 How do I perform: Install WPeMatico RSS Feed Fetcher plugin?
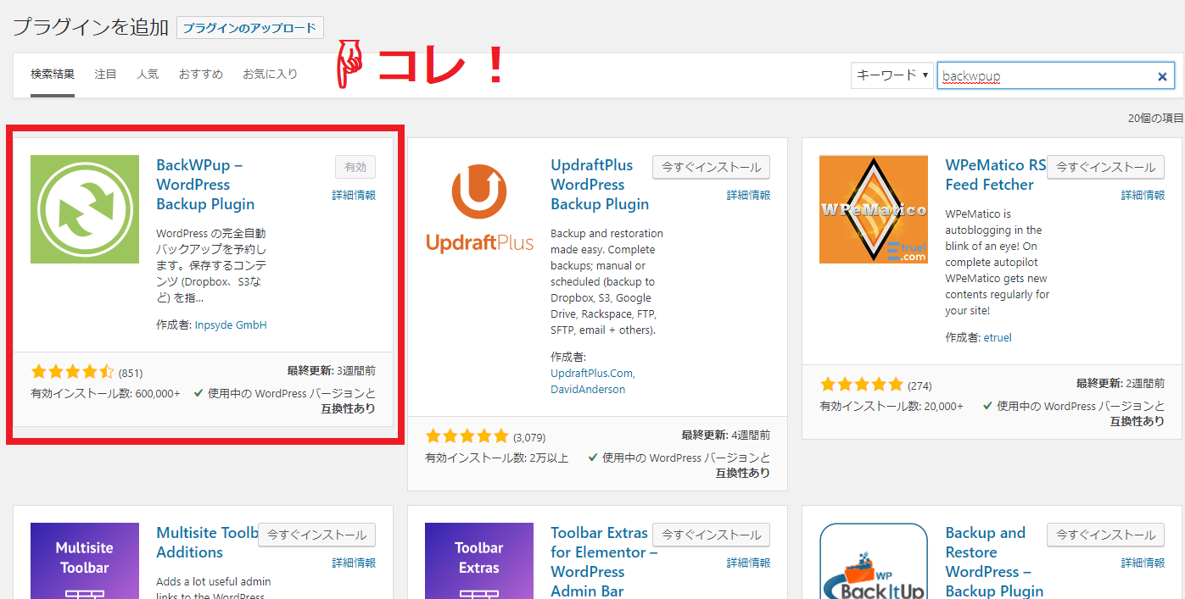coord(1105,167)
